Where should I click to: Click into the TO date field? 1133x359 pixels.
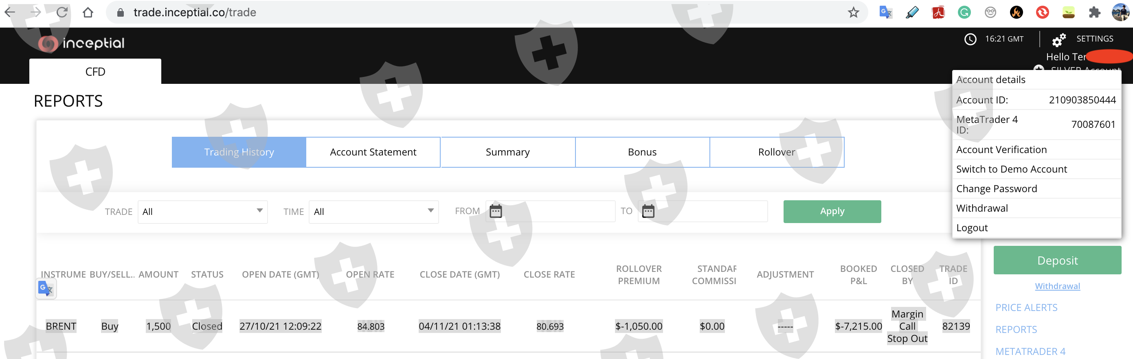pos(703,211)
